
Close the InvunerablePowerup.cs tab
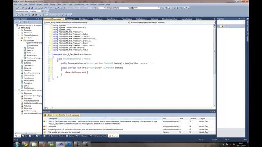point(63,19)
